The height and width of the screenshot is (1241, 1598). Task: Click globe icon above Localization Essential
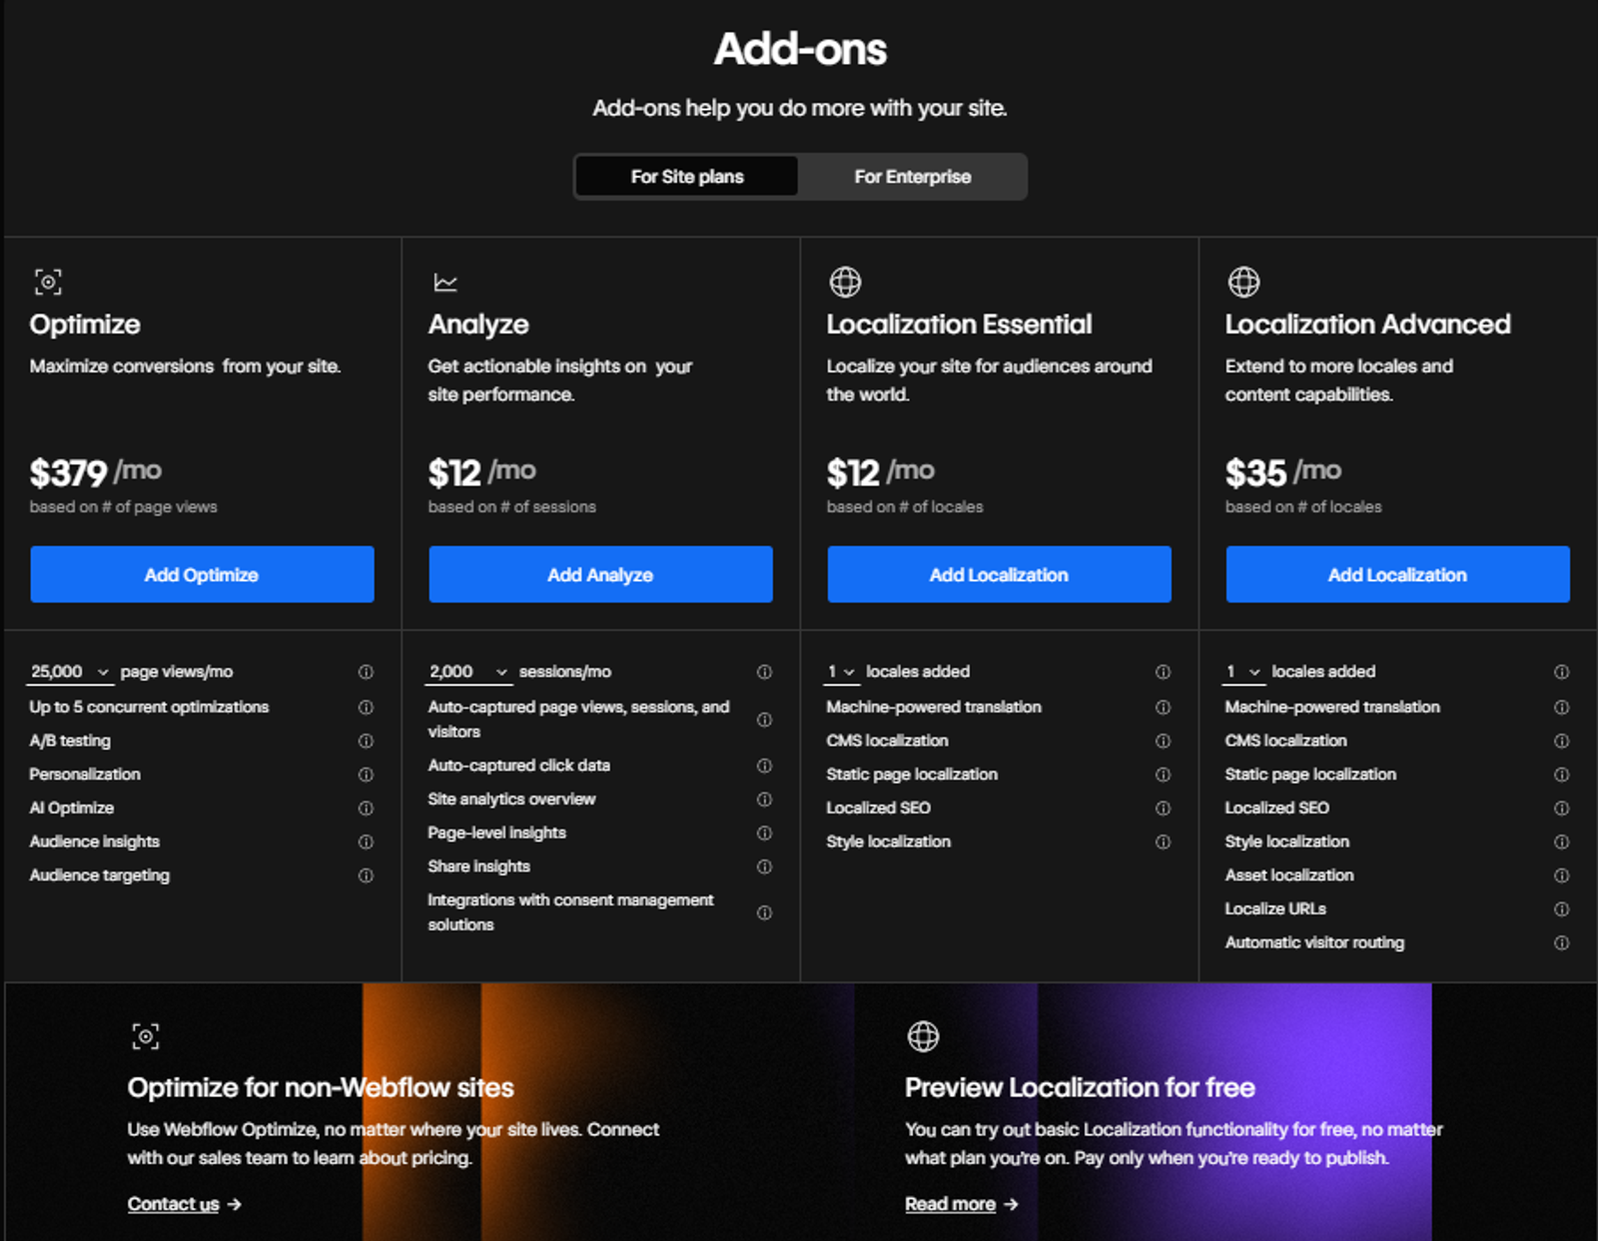845,282
